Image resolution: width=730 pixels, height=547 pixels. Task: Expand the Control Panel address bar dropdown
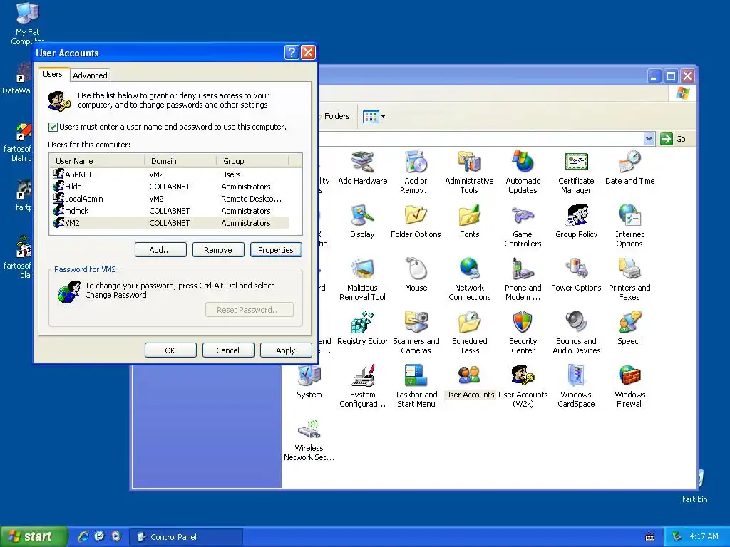click(x=649, y=139)
